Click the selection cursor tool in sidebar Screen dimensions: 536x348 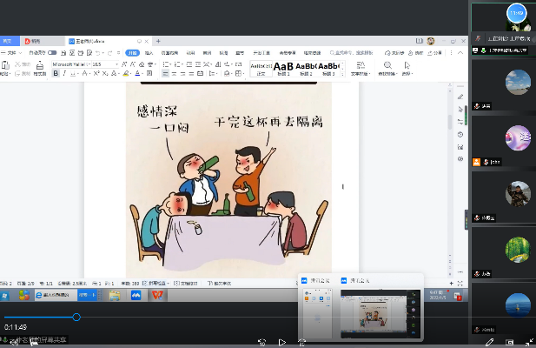[x=460, y=110]
